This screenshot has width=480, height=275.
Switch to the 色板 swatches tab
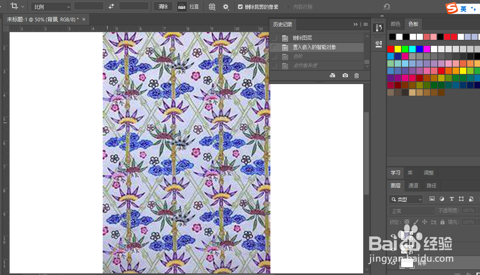413,24
